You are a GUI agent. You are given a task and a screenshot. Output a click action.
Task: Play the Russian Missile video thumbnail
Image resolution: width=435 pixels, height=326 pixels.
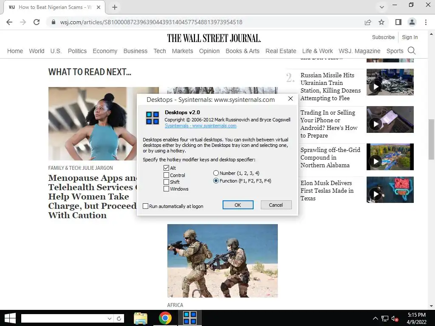(390, 82)
